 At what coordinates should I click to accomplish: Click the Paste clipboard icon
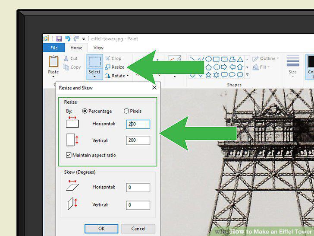point(53,61)
